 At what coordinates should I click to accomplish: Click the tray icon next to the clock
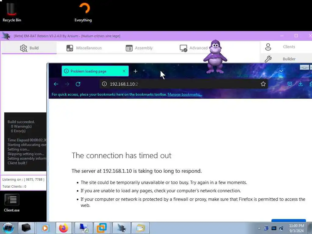tap(281, 228)
